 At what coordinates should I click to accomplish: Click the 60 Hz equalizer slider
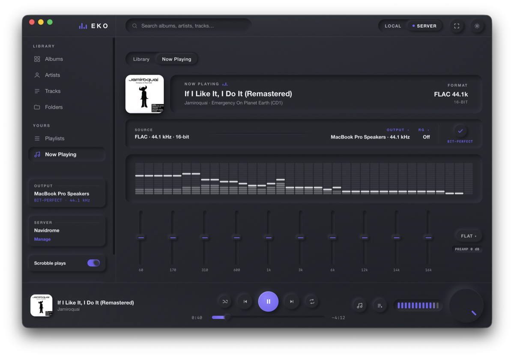coord(141,238)
